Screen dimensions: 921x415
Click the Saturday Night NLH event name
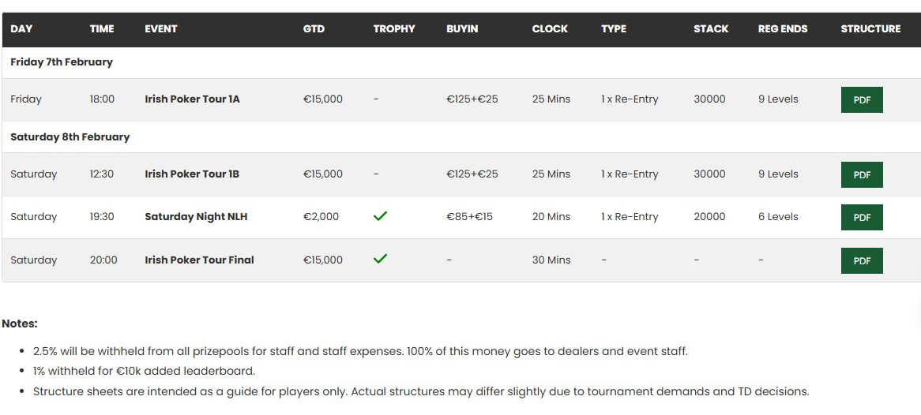tap(196, 217)
